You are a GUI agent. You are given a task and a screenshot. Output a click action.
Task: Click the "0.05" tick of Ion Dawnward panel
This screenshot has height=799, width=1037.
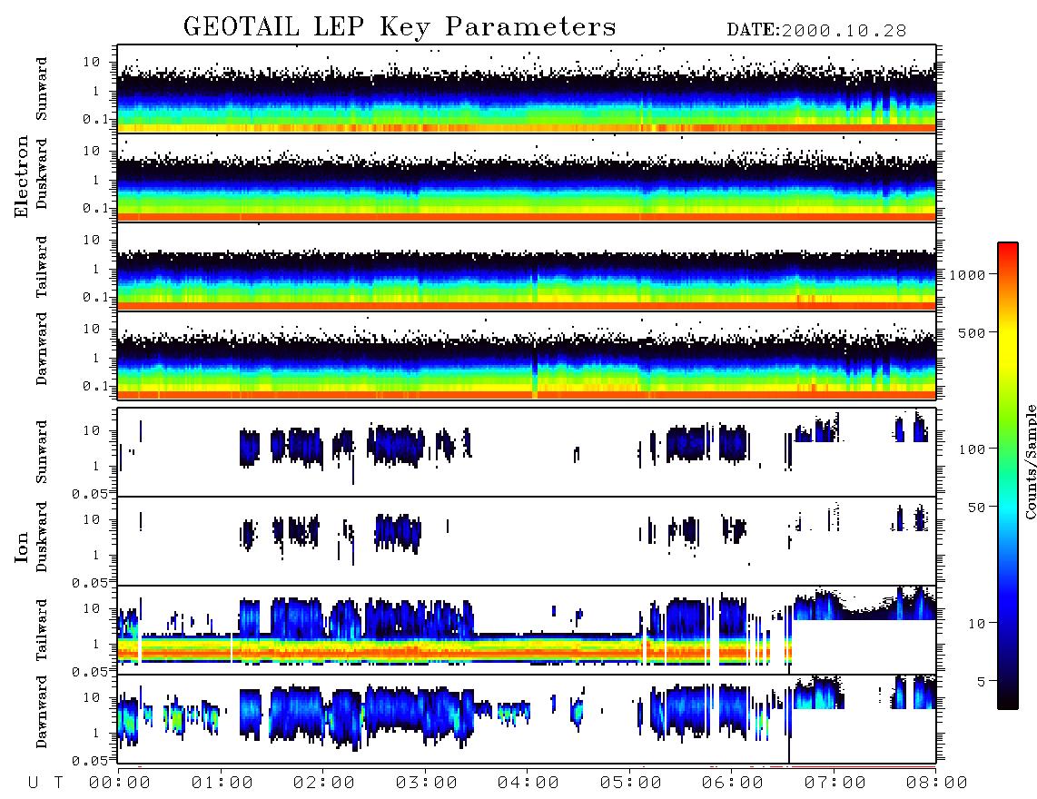pyautogui.click(x=90, y=761)
